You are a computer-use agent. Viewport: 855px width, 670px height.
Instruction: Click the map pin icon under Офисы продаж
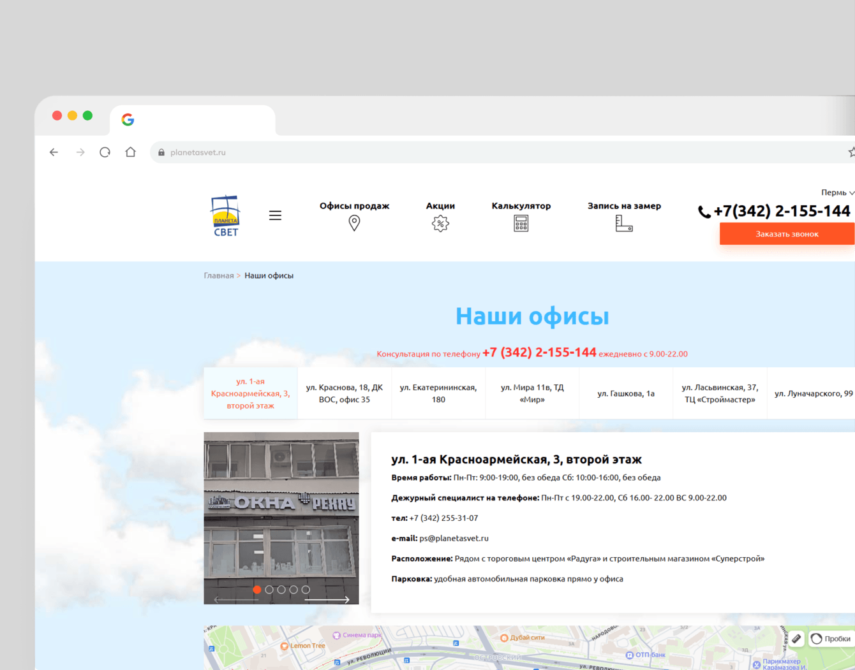click(x=354, y=223)
